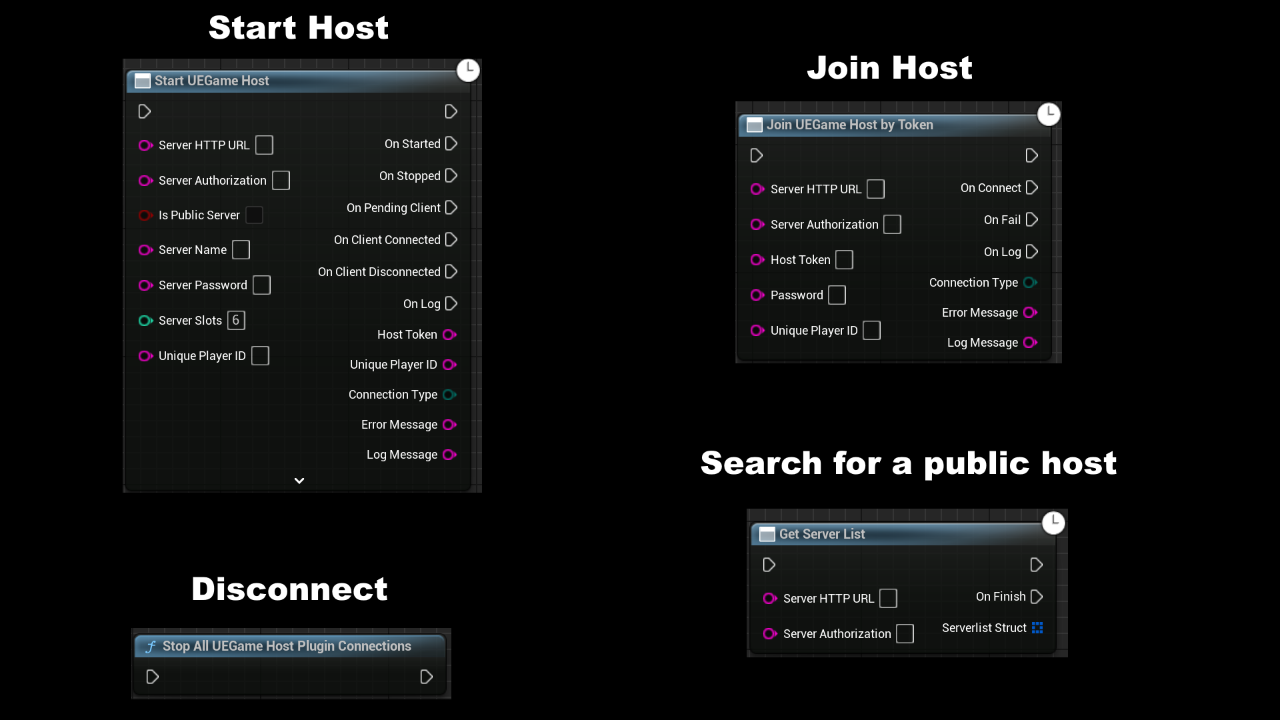
Task: Edit the Server Slots value field
Action: (236, 320)
